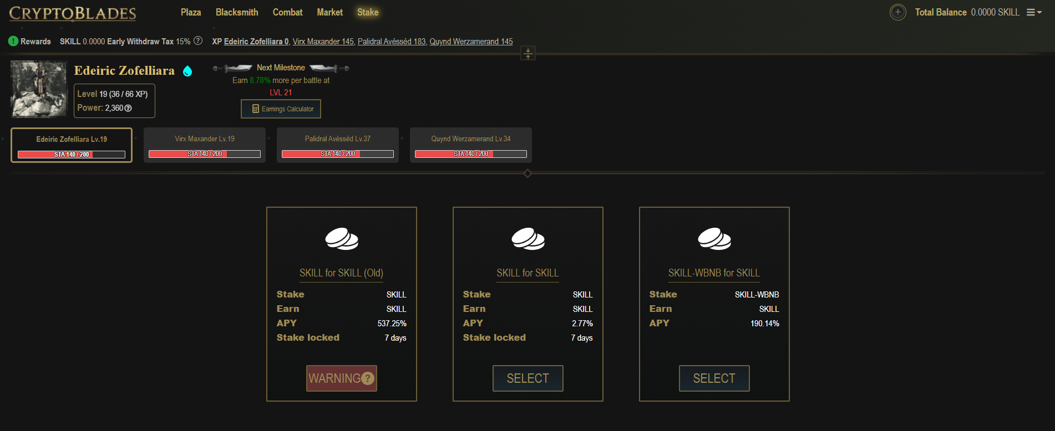The width and height of the screenshot is (1055, 431).
Task: Select the SKILL for SKILL pool
Action: click(x=528, y=378)
